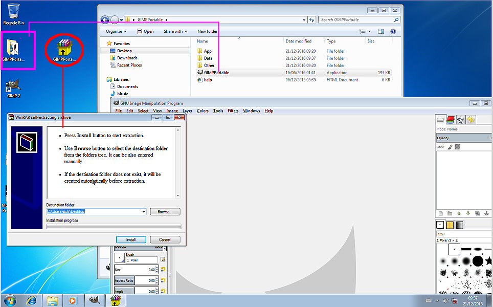Select the help HTML document
Screen dimensions: 493x307
pyautogui.click(x=294, y=80)
